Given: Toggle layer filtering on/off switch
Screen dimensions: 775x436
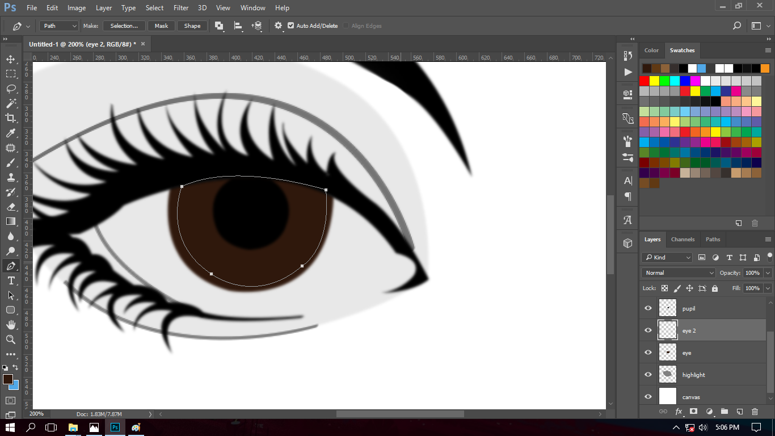Looking at the screenshot, I should point(770,257).
